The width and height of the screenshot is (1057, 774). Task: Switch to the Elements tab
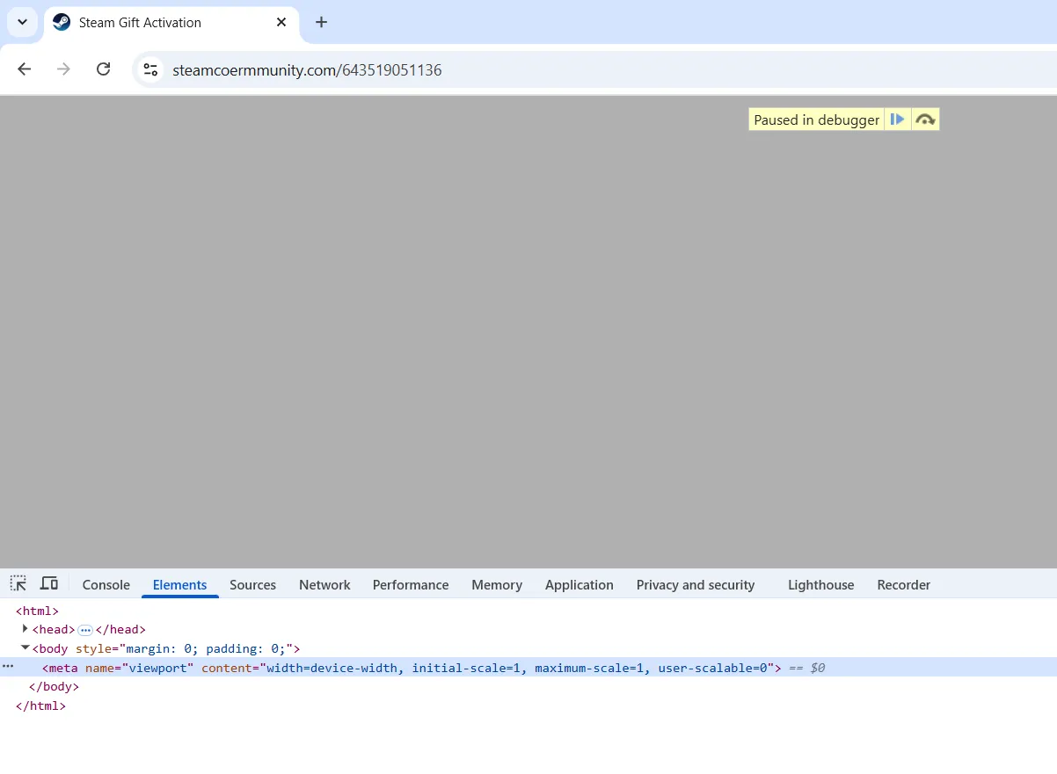[180, 585]
